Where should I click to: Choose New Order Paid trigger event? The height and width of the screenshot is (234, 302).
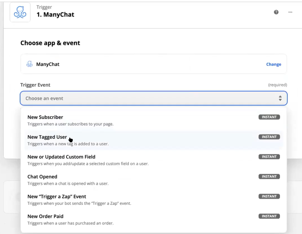pyautogui.click(x=154, y=220)
